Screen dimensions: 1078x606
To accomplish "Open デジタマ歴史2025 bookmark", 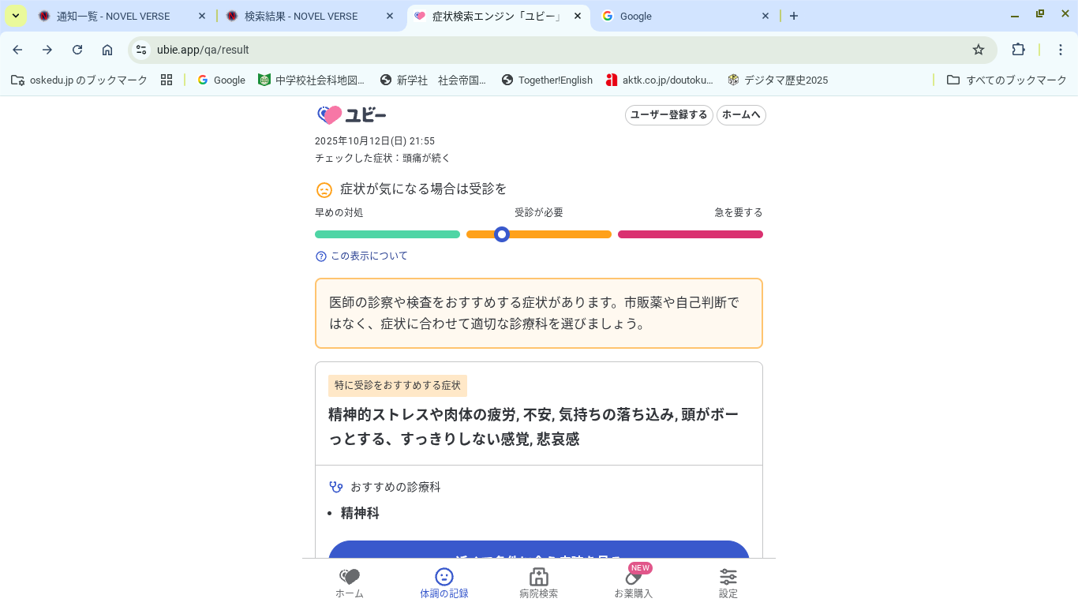I will 777,80.
